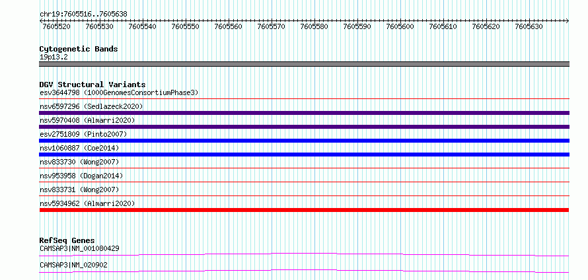Click the 7605540 ruler position label

click(142, 26)
